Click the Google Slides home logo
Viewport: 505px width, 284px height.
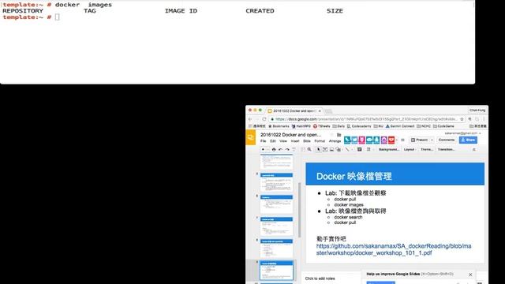[251, 137]
